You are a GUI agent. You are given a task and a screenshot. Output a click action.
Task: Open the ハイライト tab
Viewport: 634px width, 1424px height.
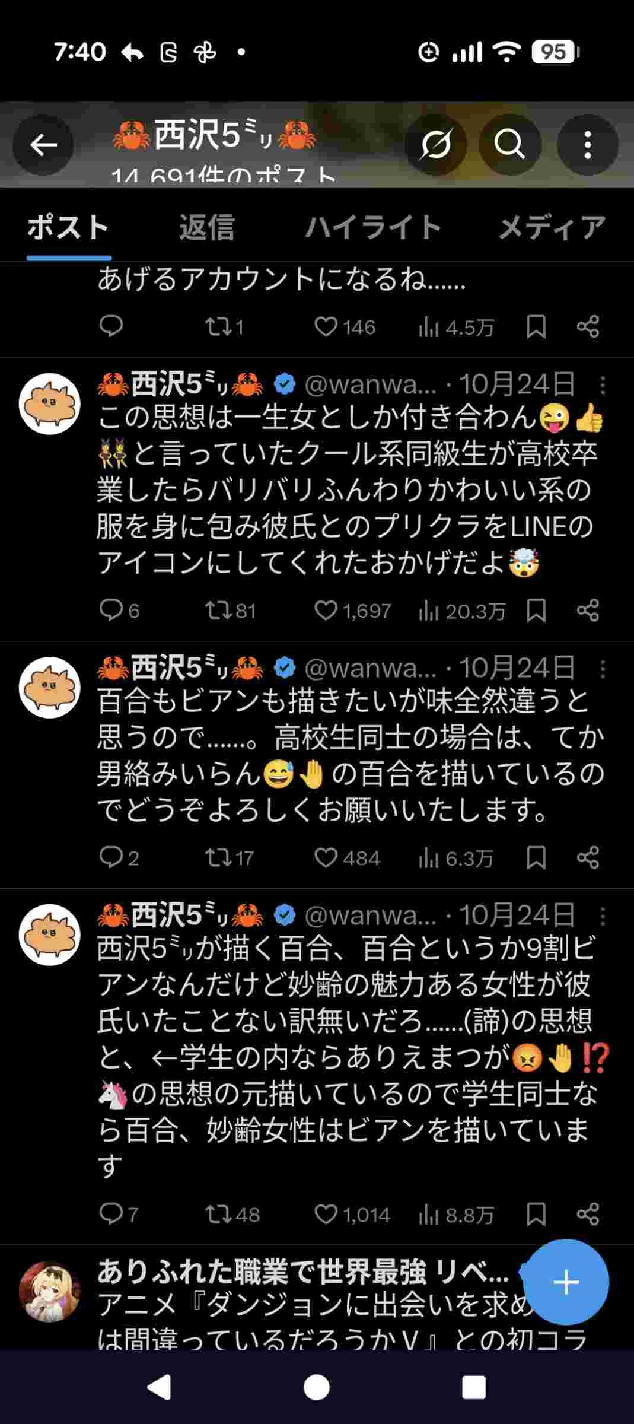373,227
